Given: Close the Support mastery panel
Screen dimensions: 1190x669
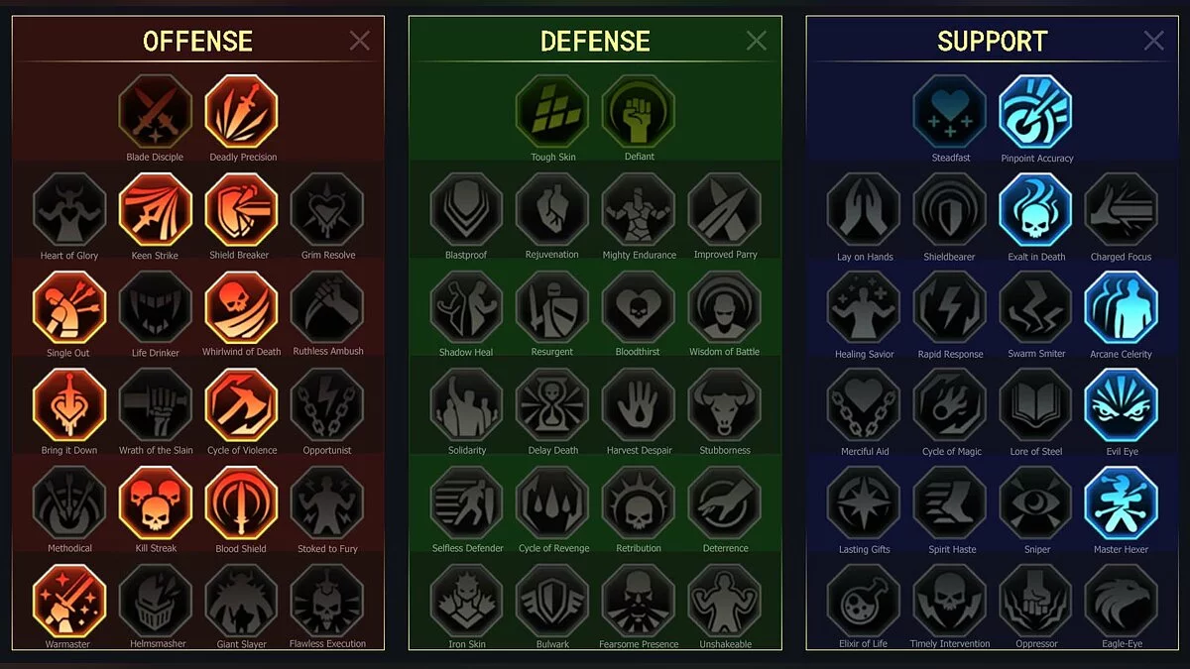Looking at the screenshot, I should click(x=1154, y=41).
